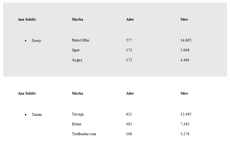Click the 4.464 duration value
The image size is (230, 156).
coord(185,60)
